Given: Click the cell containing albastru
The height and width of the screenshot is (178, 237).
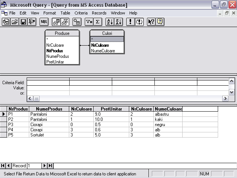Looking at the screenshot, I should 168,114.
